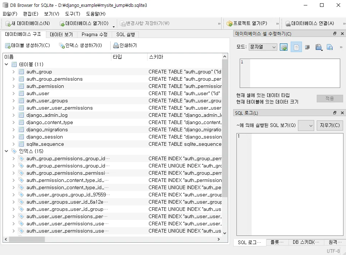The width and height of the screenshot is (346, 255).
Task: Click Attach Database (데이터베이스 연결)
Action: pos(310,24)
